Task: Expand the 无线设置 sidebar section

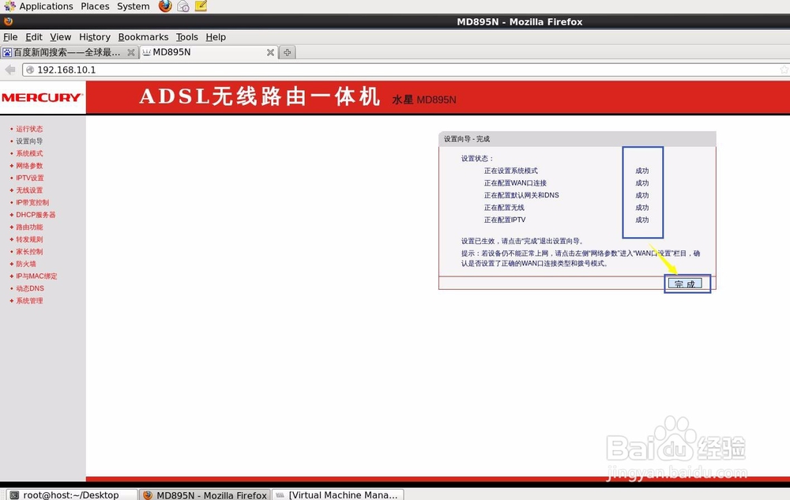Action: pos(29,190)
